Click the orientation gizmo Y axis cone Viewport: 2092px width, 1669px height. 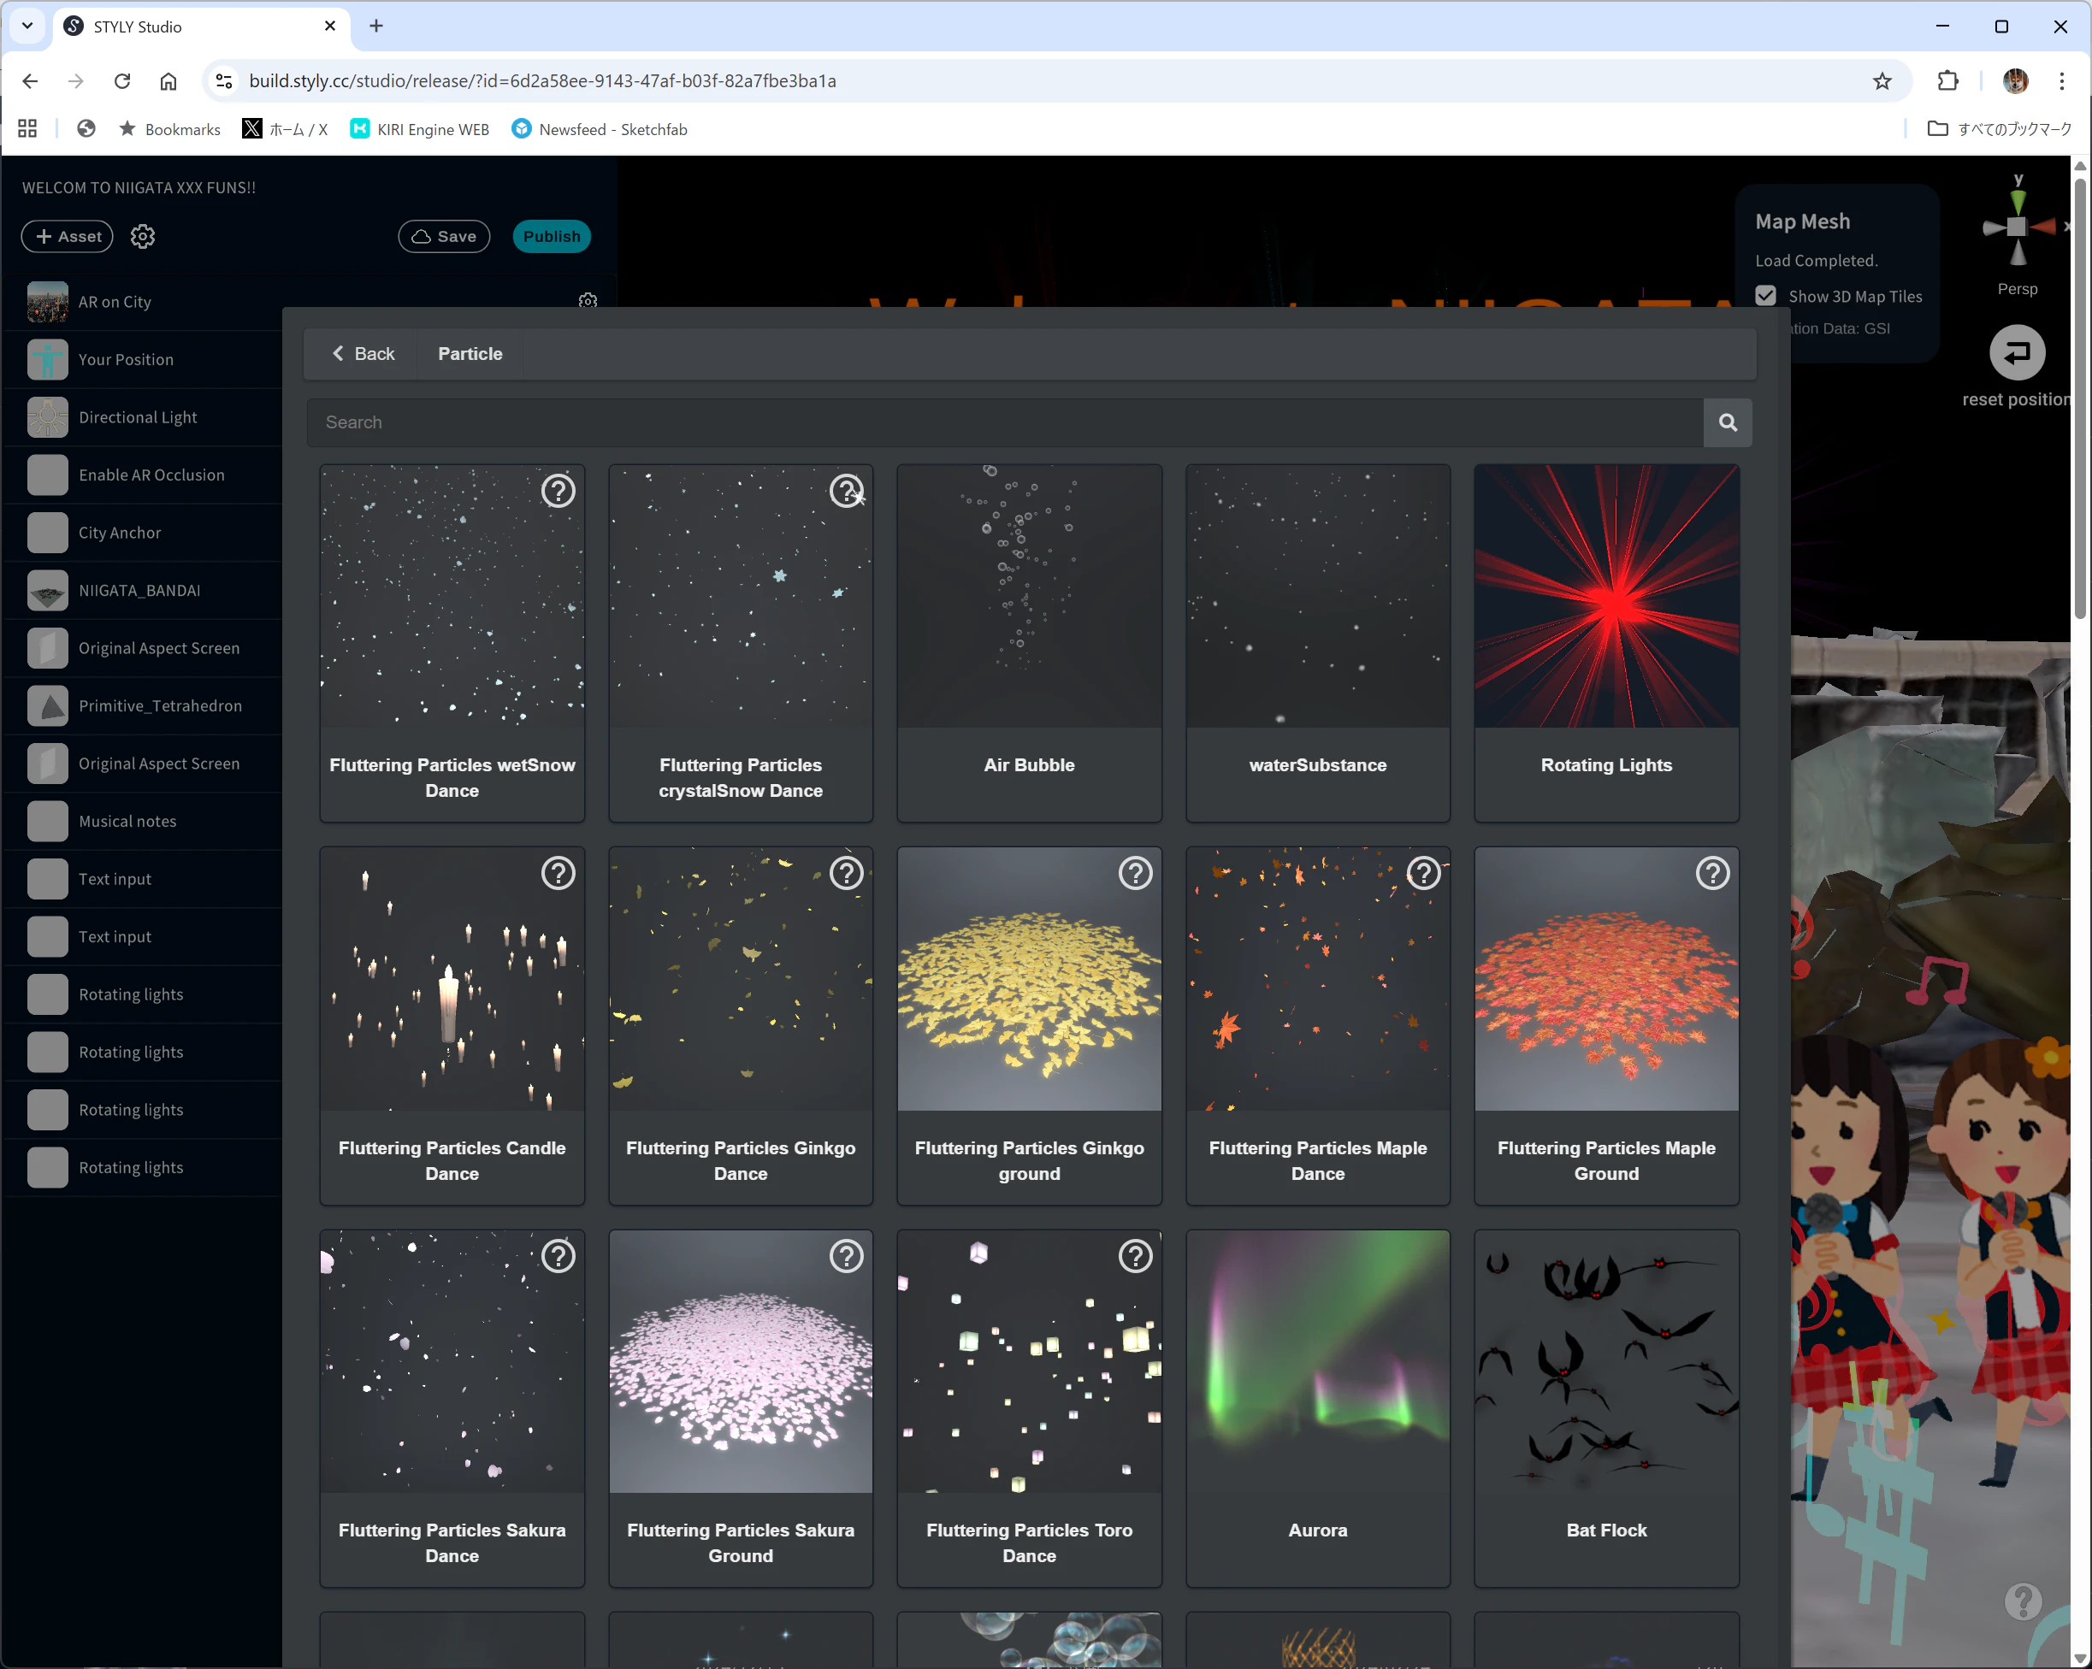tap(2018, 201)
